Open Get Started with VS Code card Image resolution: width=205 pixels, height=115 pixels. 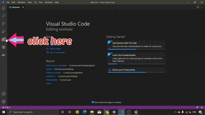tap(136, 45)
